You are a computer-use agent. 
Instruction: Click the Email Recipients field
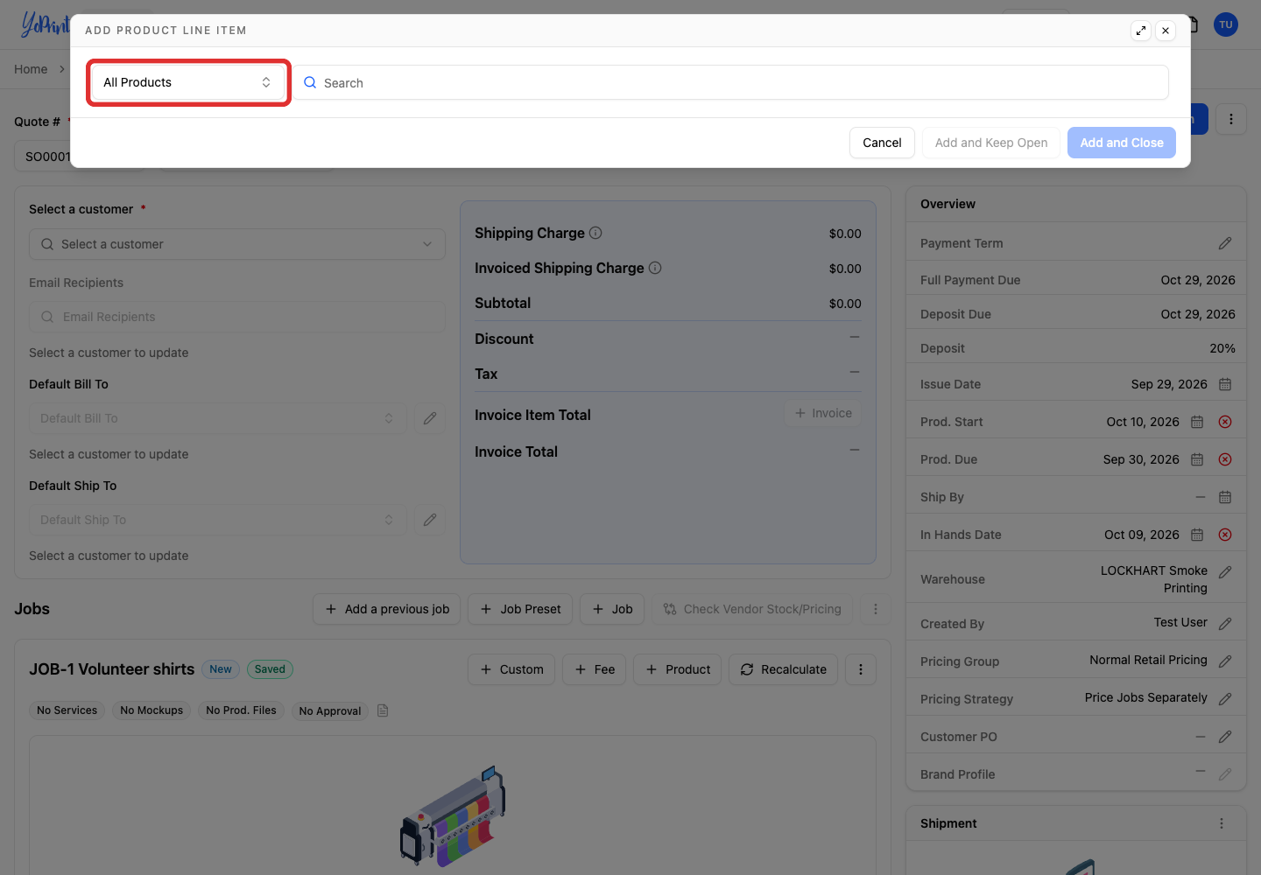[x=237, y=317]
